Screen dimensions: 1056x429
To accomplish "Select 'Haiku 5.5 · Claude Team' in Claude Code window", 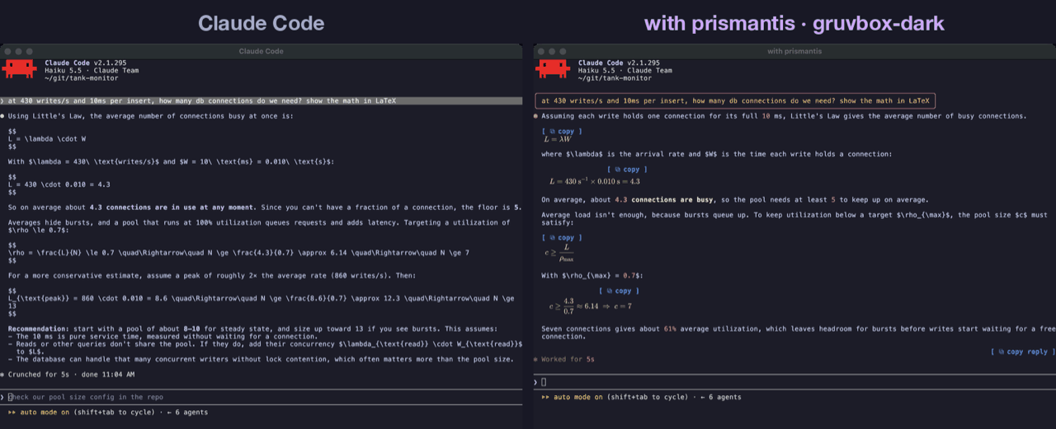I will 92,71.
